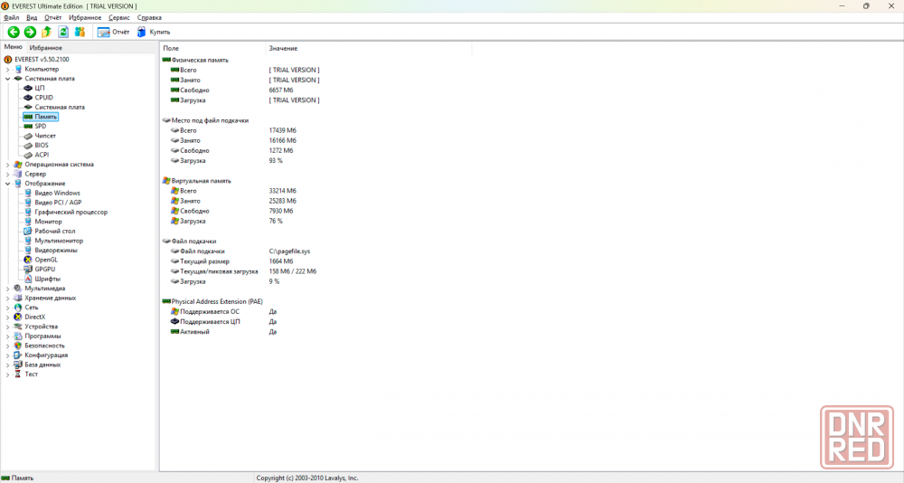Click the Видеорежимы icon
The height and width of the screenshot is (483, 904).
pyautogui.click(x=28, y=251)
